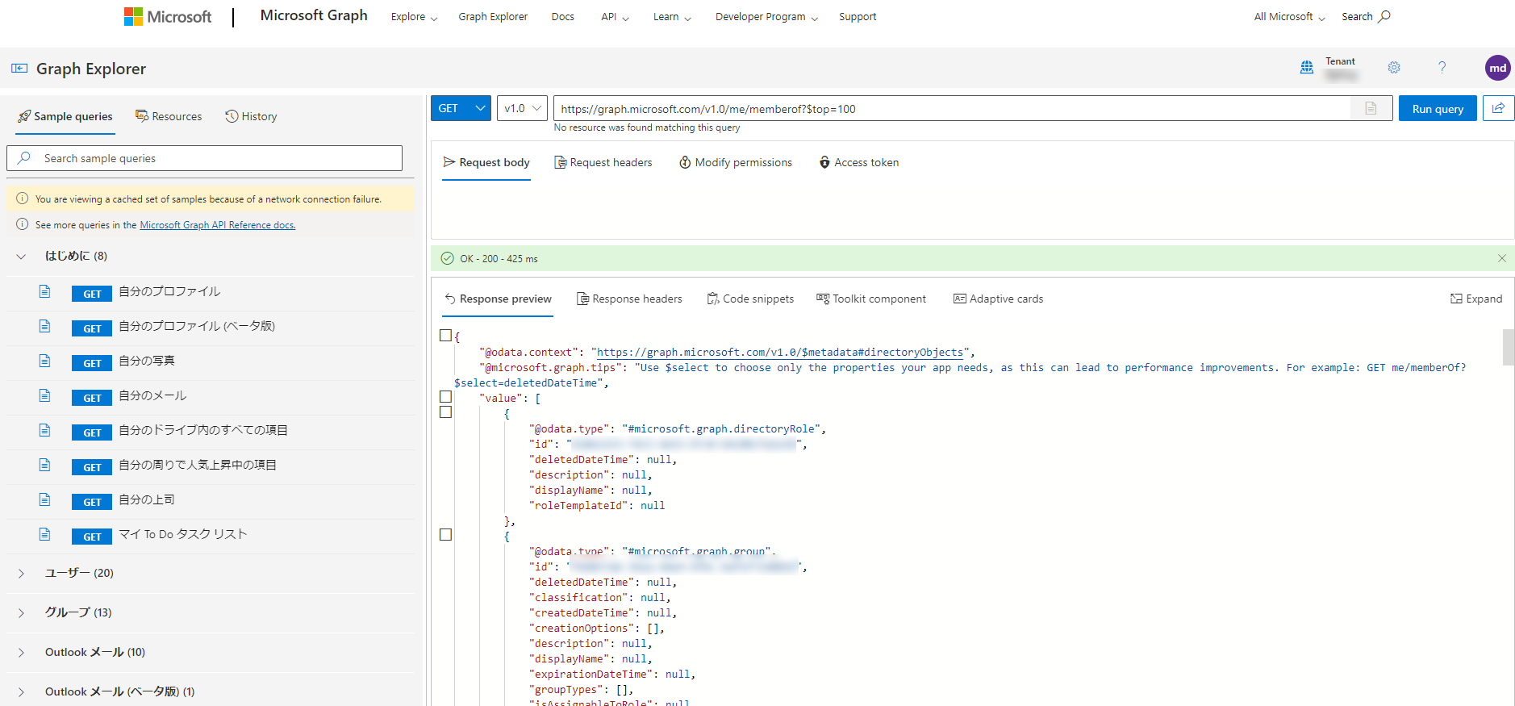Click document icon beside マイ To Do タスク リスト
Viewport: 1515px width, 706px height.
pos(45,534)
